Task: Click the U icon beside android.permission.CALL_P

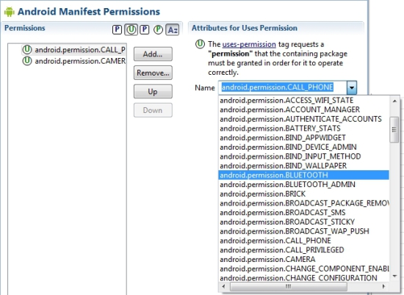Action: tap(26, 49)
